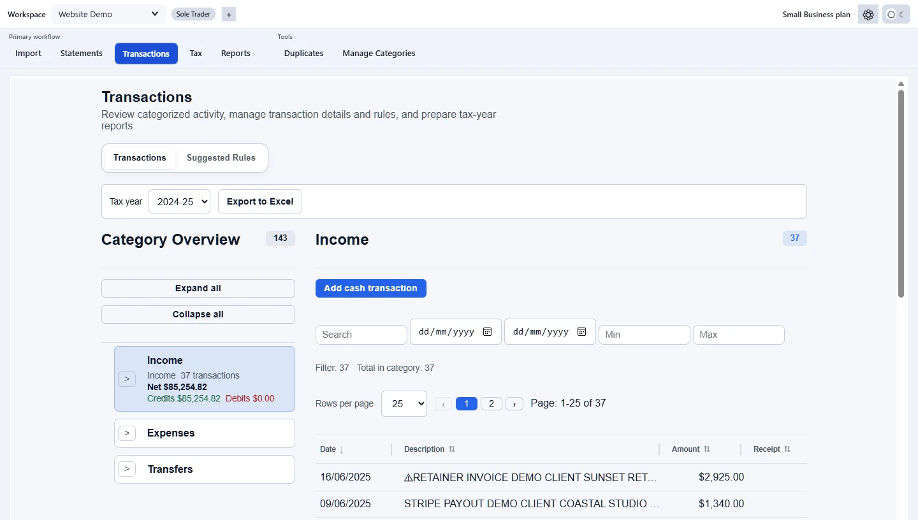Go to next page arrow
The image size is (918, 520).
(514, 403)
